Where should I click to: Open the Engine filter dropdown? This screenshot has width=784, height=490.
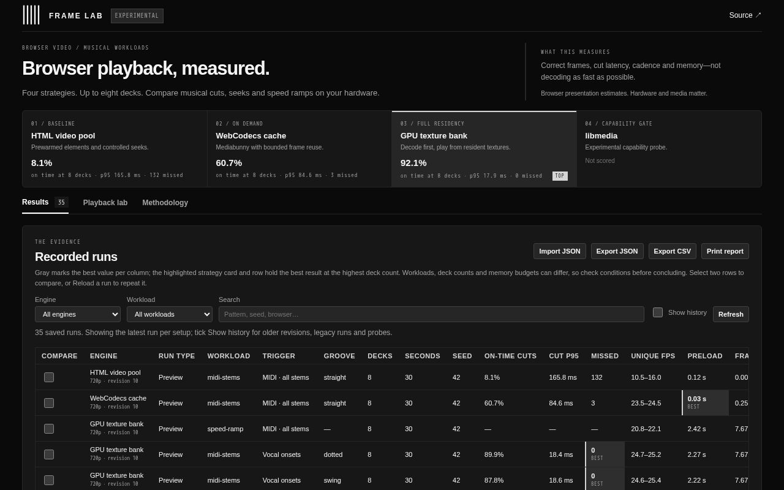pos(78,314)
